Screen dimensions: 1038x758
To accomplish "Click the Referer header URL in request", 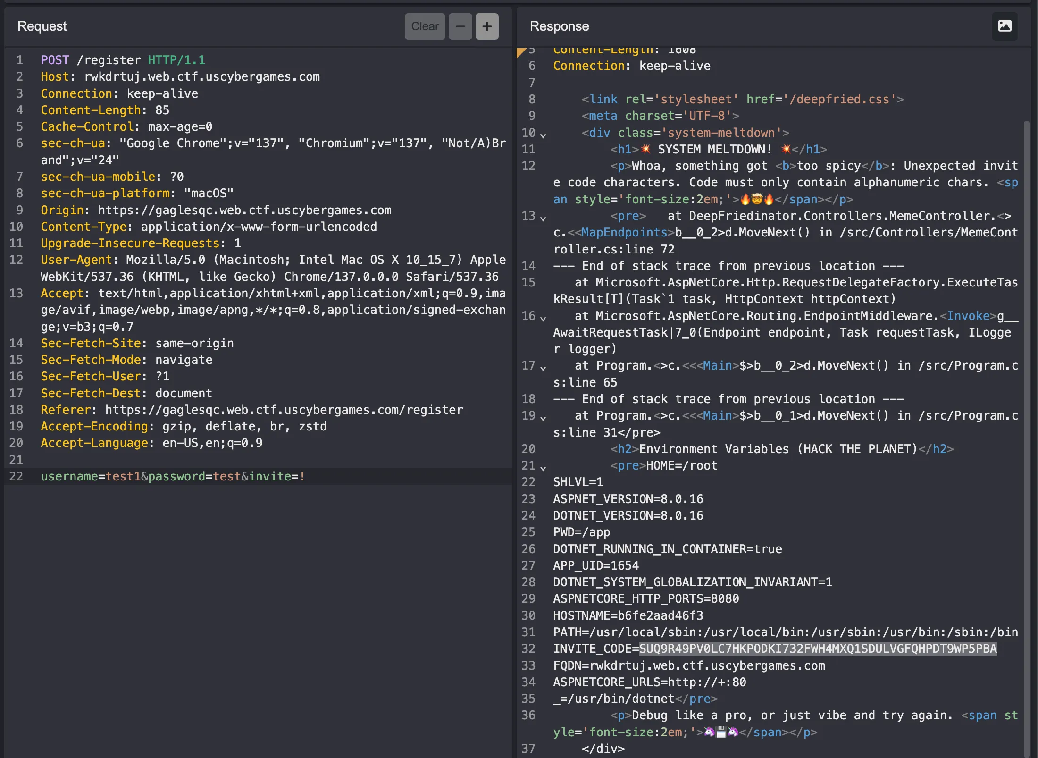I will pyautogui.click(x=284, y=410).
